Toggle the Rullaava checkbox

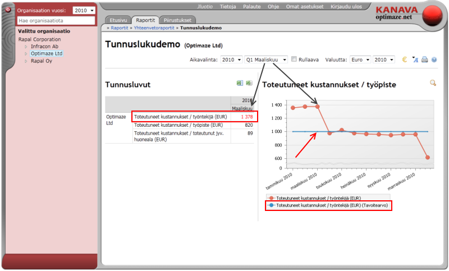(295, 59)
